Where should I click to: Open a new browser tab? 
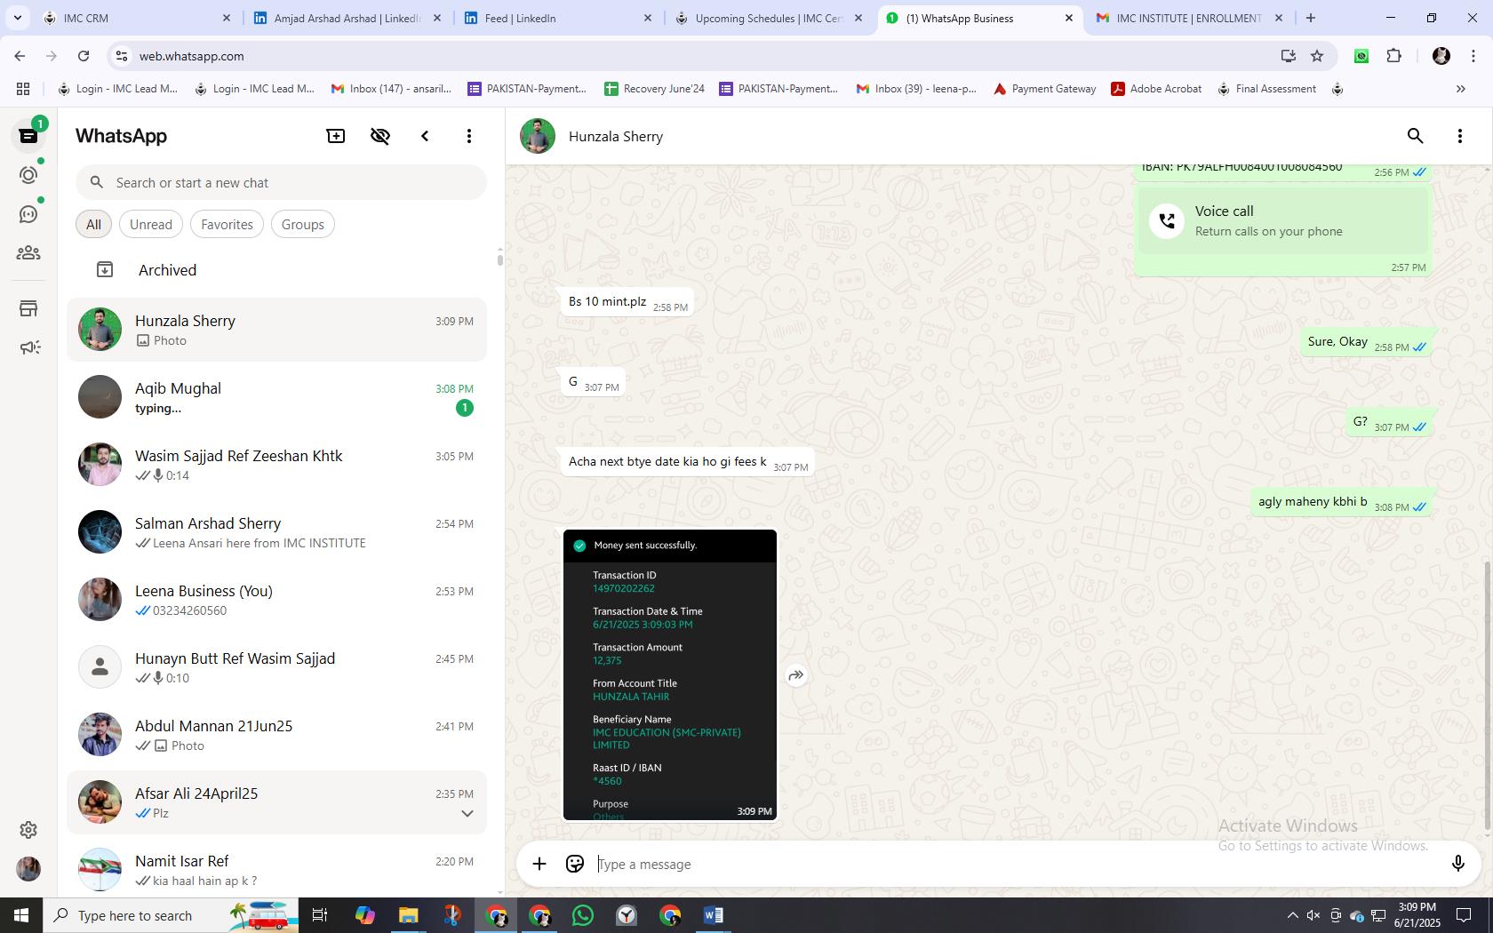(1311, 18)
